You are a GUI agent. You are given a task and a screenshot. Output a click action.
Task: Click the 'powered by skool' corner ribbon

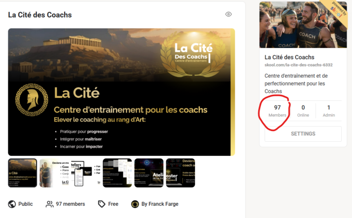pyautogui.click(x=337, y=11)
